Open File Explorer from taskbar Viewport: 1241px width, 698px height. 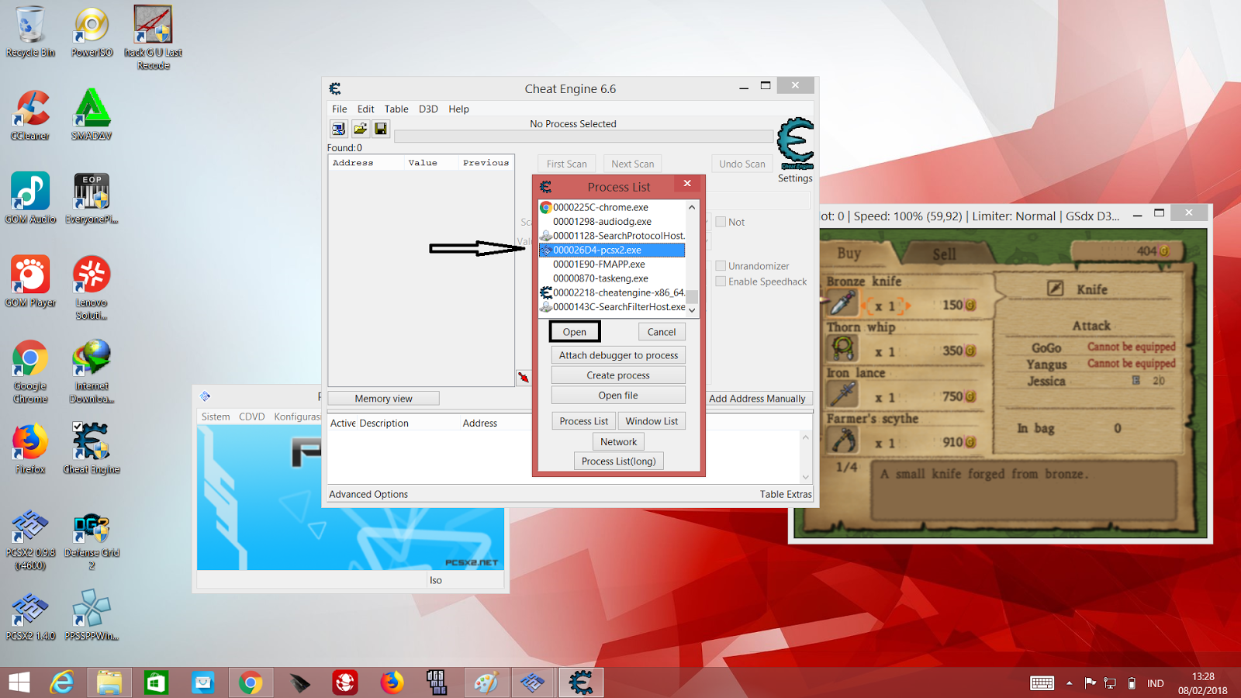pyautogui.click(x=109, y=682)
